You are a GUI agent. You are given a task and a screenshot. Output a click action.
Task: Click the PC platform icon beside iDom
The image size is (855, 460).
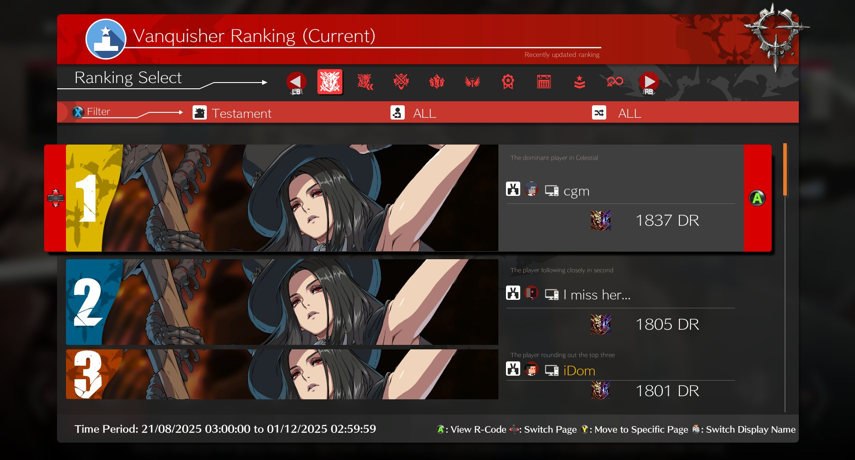(552, 370)
